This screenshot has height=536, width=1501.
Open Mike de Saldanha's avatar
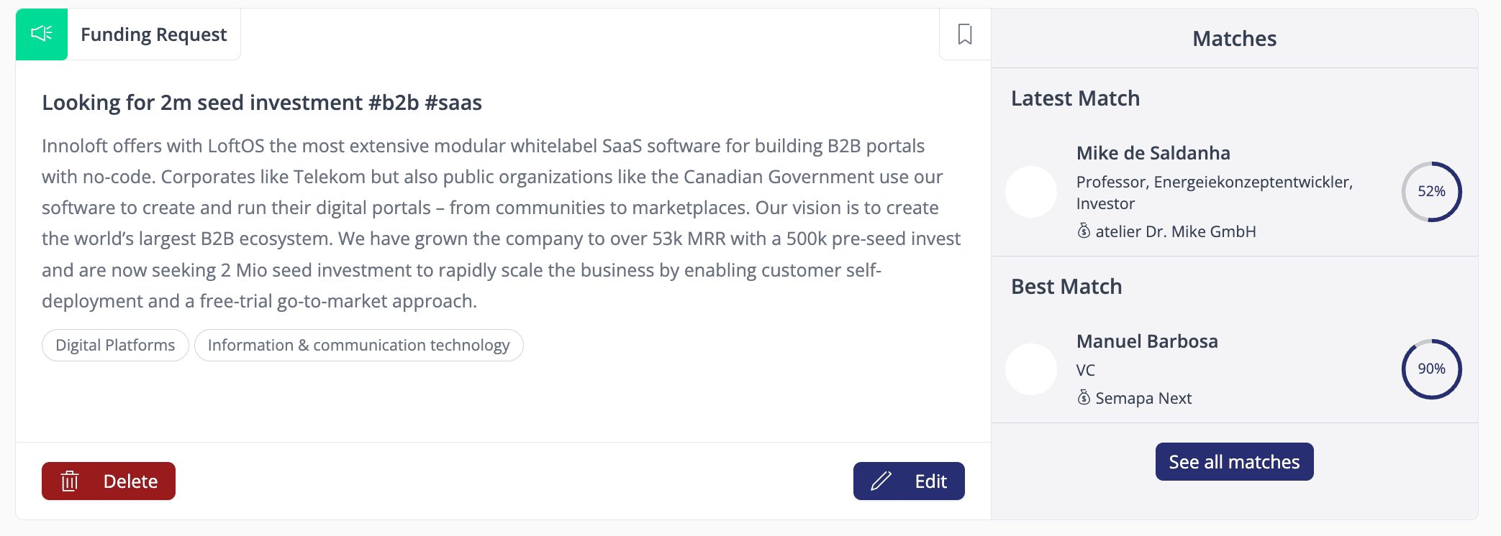tap(1031, 192)
